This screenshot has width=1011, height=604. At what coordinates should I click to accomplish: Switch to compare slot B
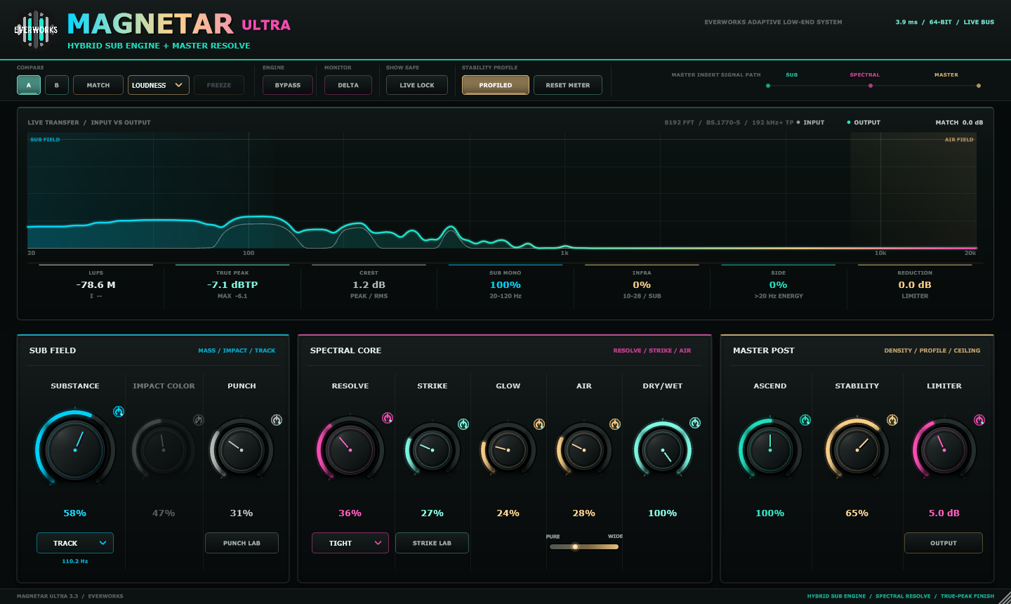click(57, 85)
